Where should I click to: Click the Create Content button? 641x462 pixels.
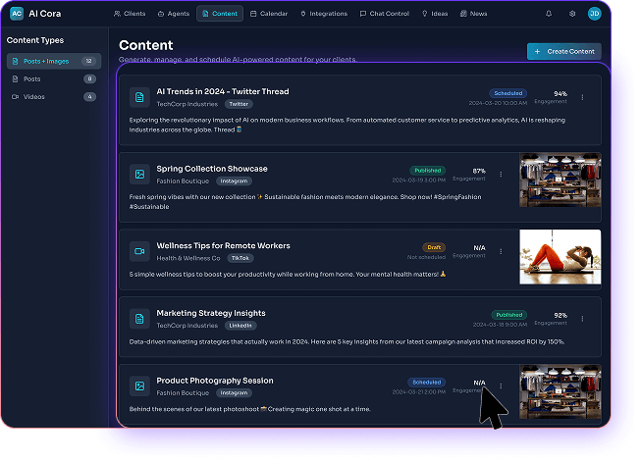(x=564, y=51)
